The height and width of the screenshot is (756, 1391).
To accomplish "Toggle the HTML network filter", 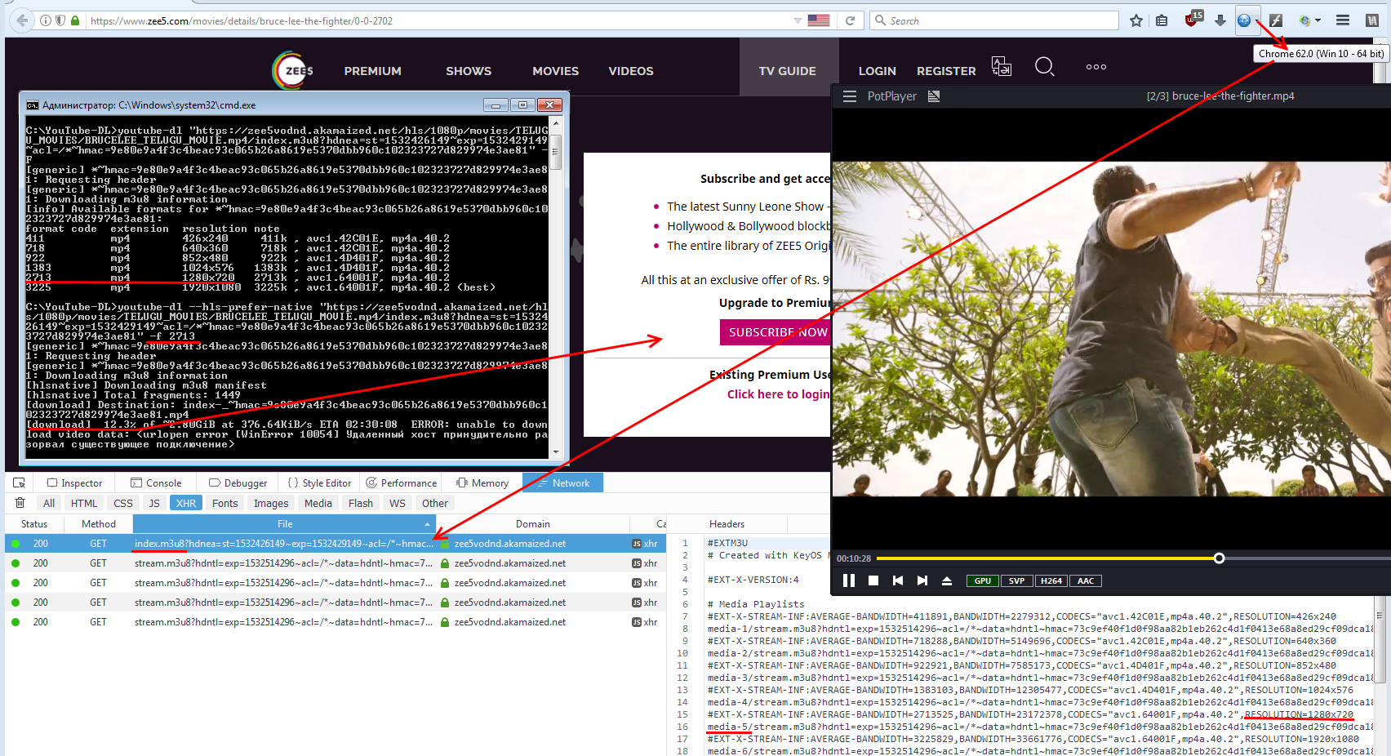I will [x=84, y=504].
